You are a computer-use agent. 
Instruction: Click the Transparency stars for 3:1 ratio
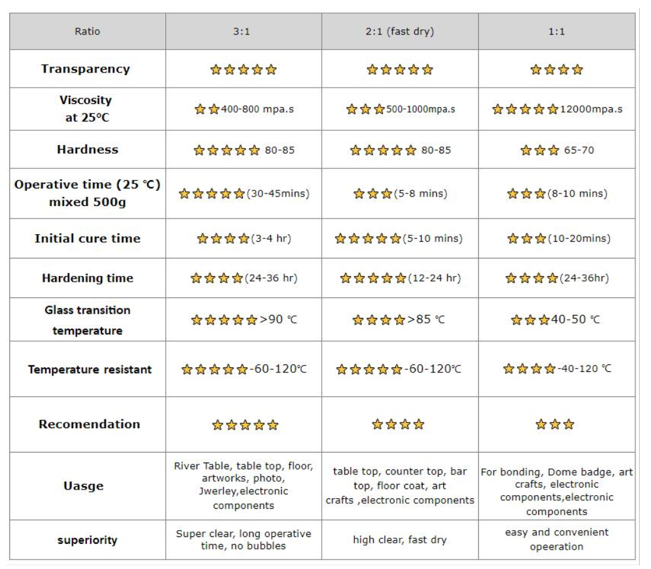243,69
